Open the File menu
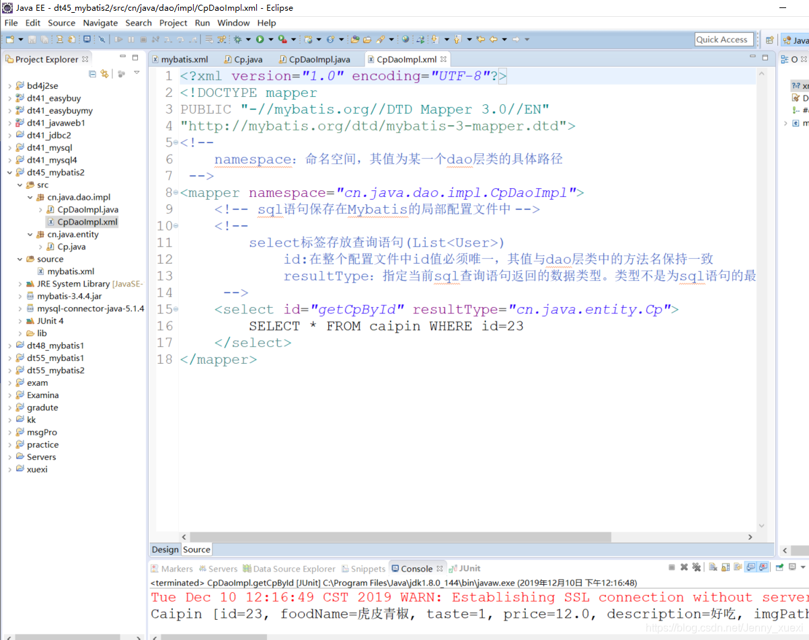This screenshot has height=640, width=809. pyautogui.click(x=11, y=23)
